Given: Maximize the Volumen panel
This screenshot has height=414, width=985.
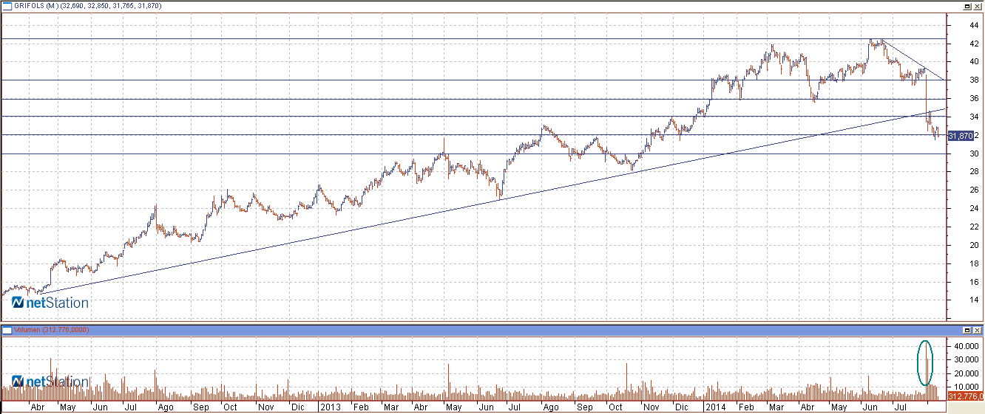Looking at the screenshot, I should coord(967,330).
